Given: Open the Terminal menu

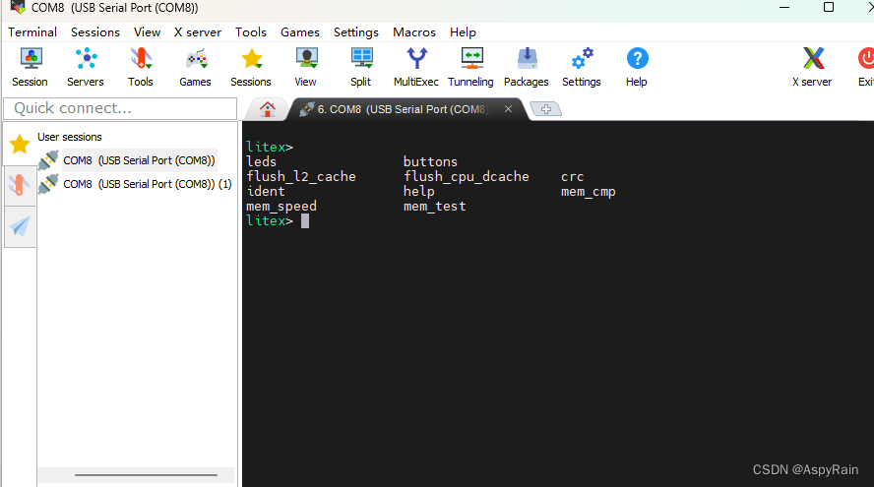Looking at the screenshot, I should point(32,32).
